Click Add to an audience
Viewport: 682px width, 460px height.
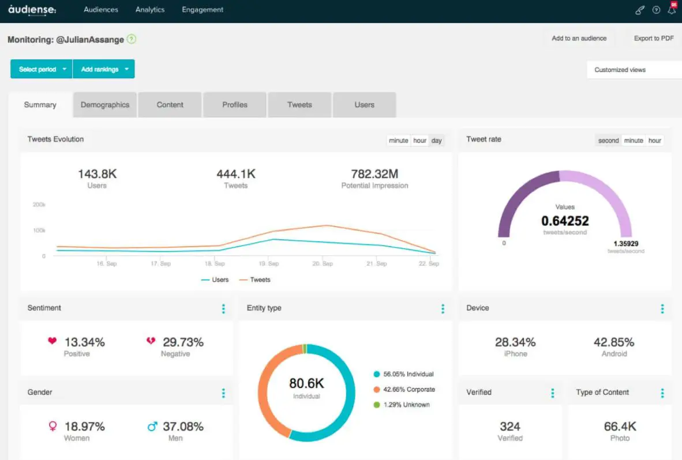(x=579, y=38)
